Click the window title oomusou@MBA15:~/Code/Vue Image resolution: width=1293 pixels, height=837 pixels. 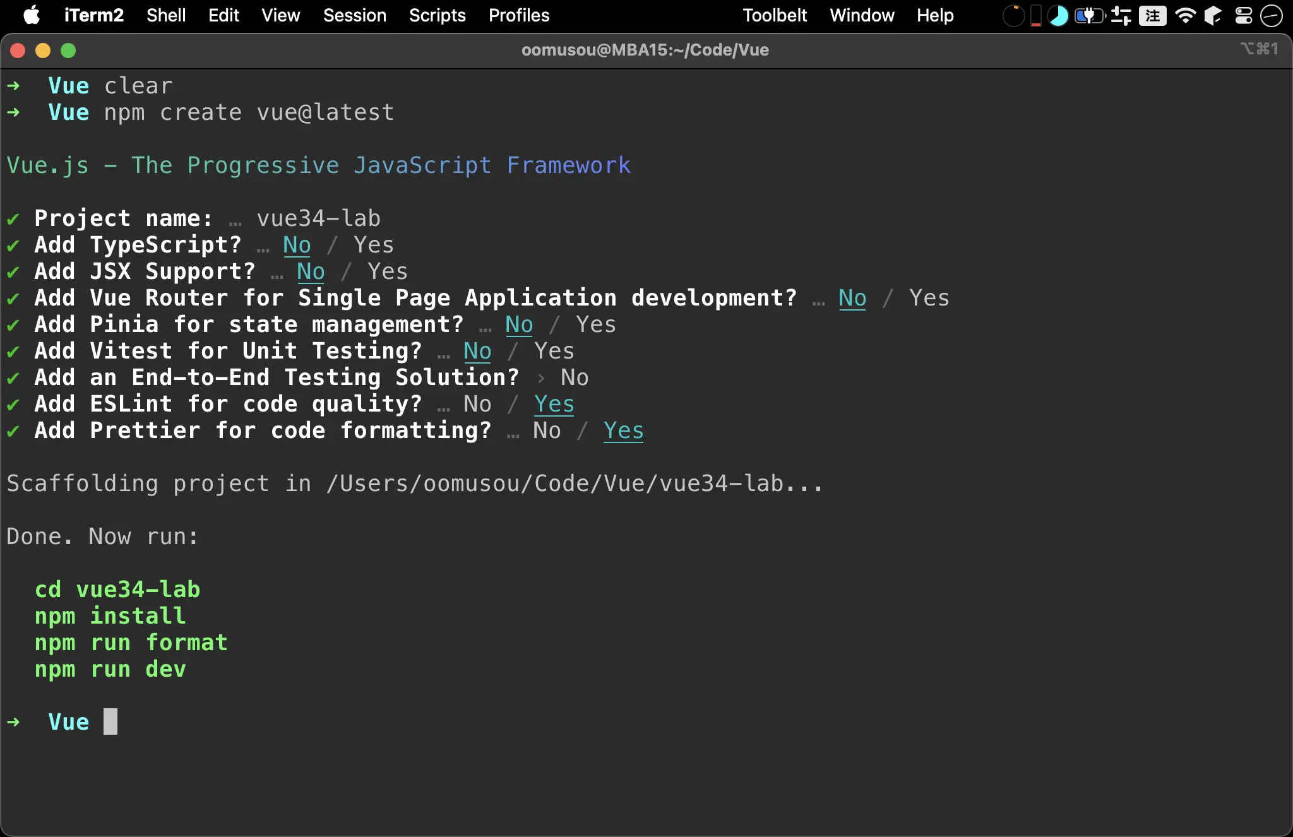[x=645, y=50]
